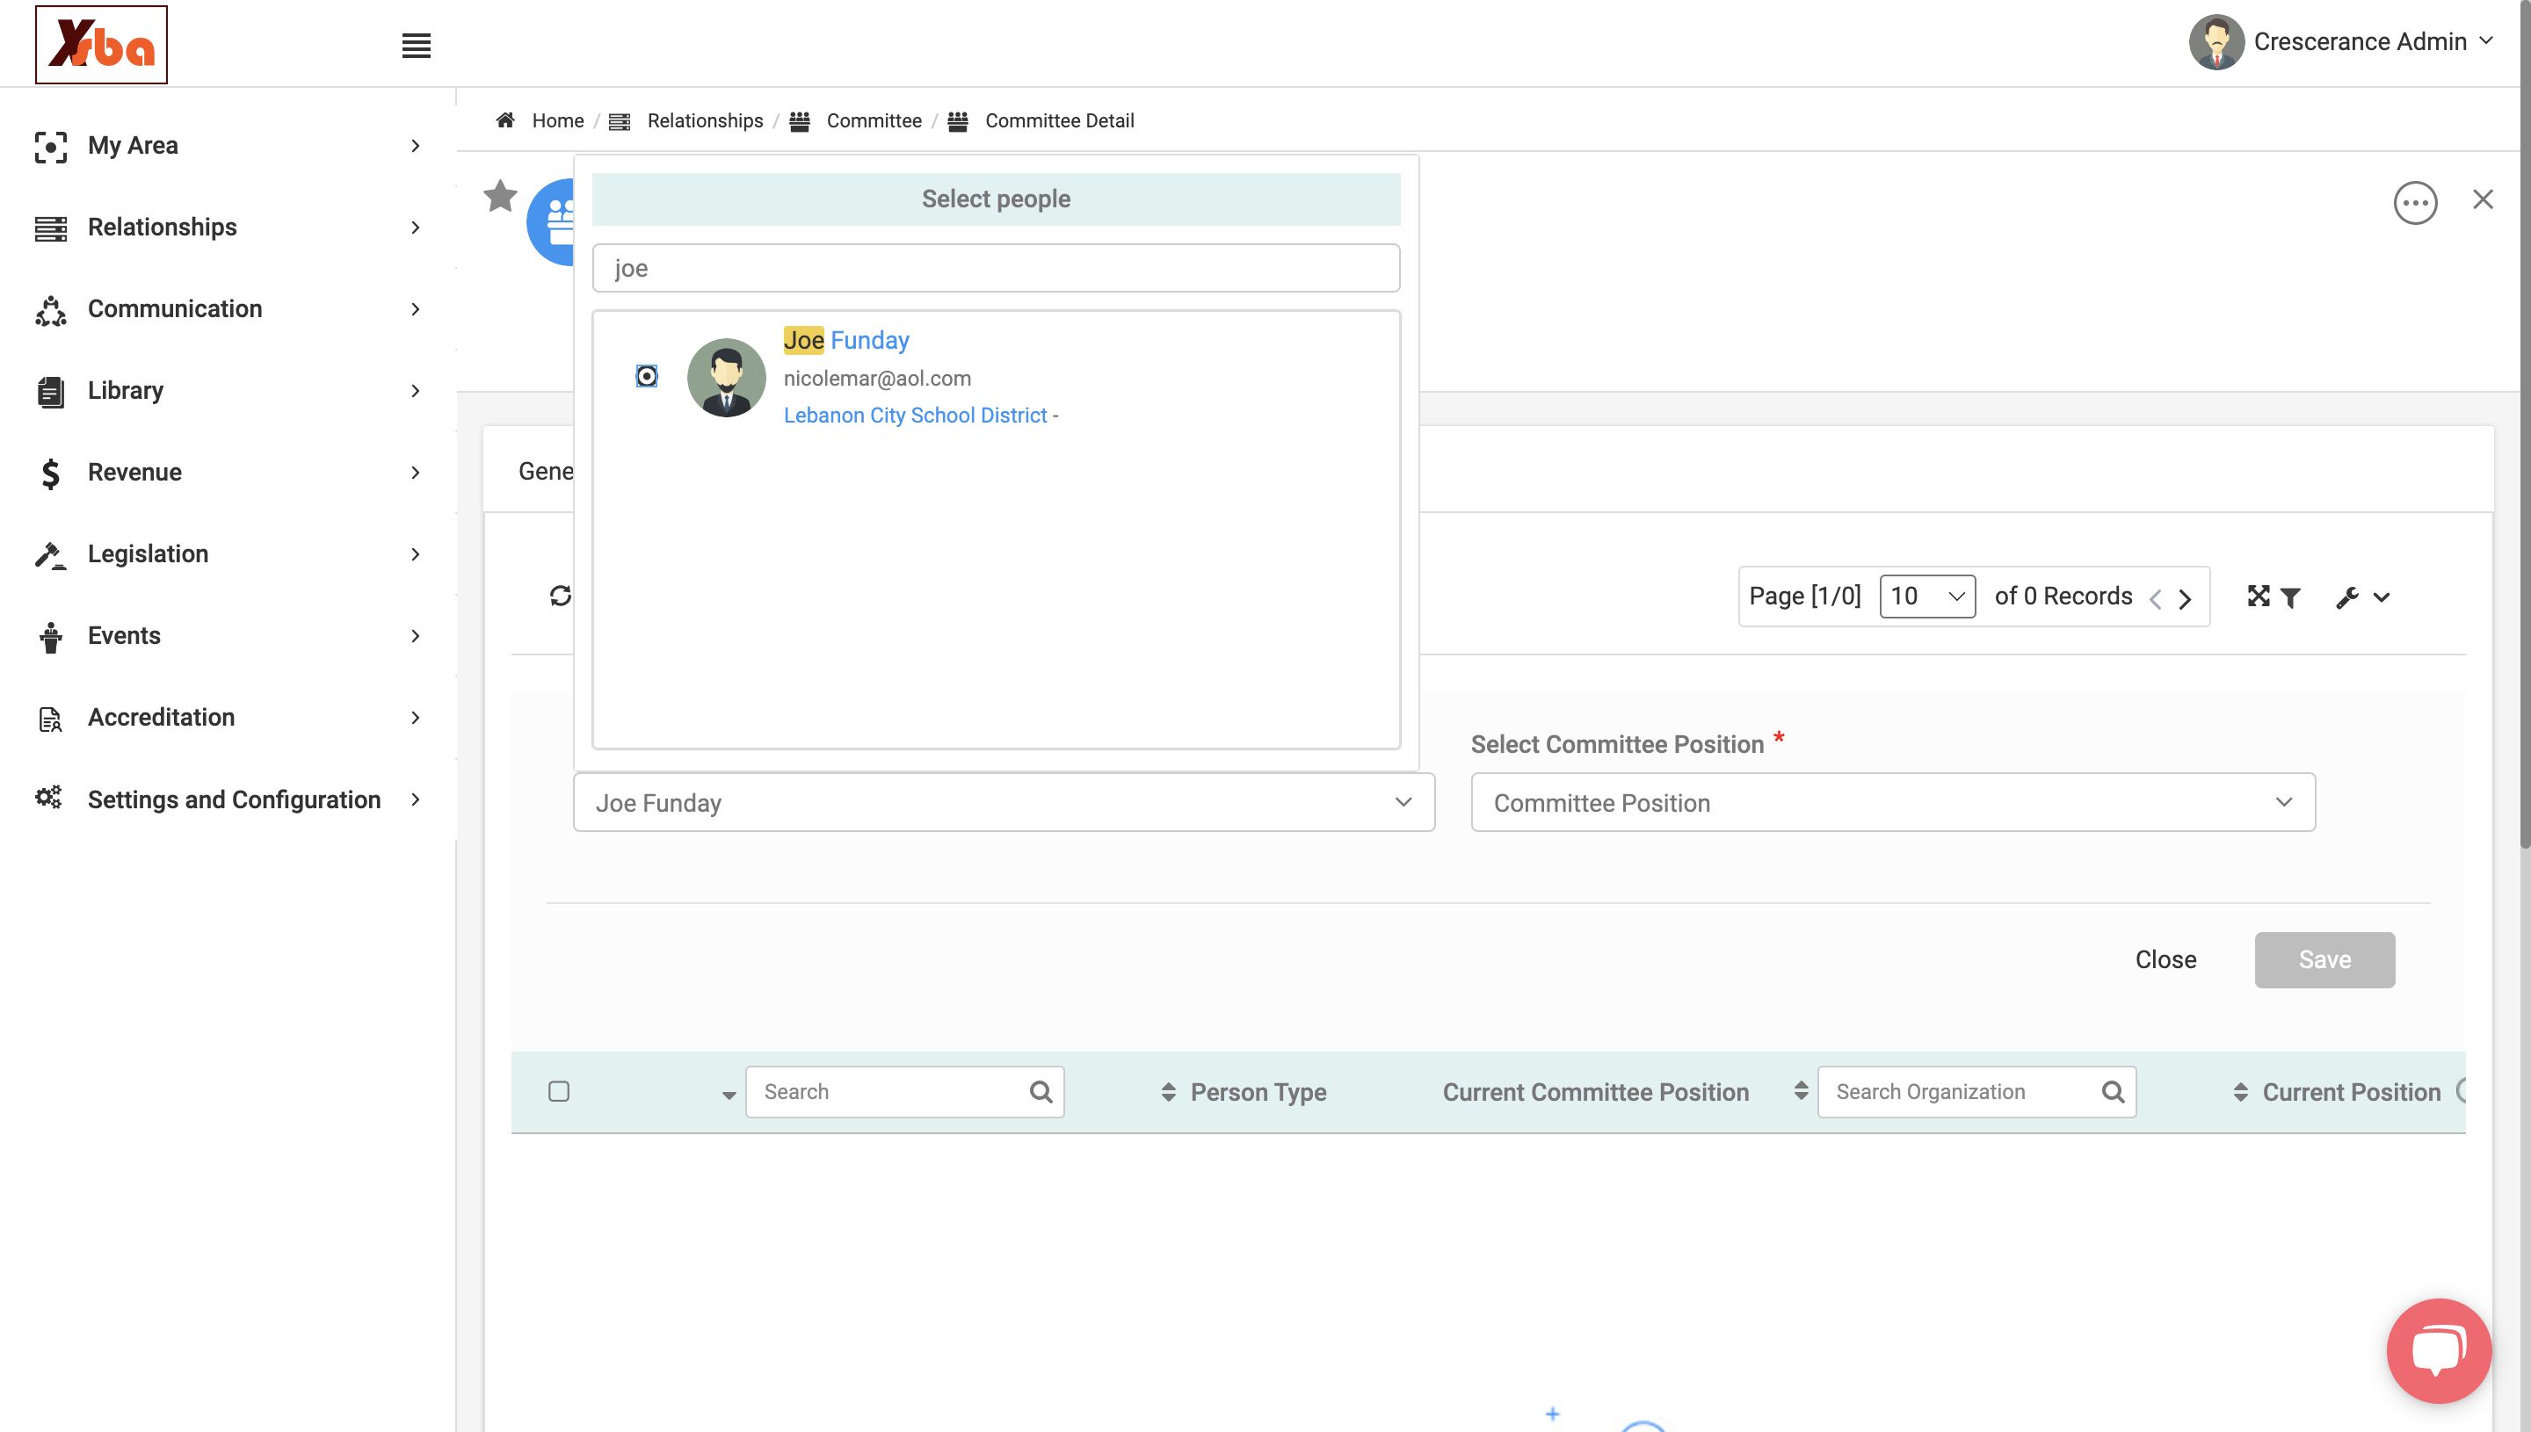The height and width of the screenshot is (1432, 2531).
Task: Expand the My Area menu
Action: 228,146
